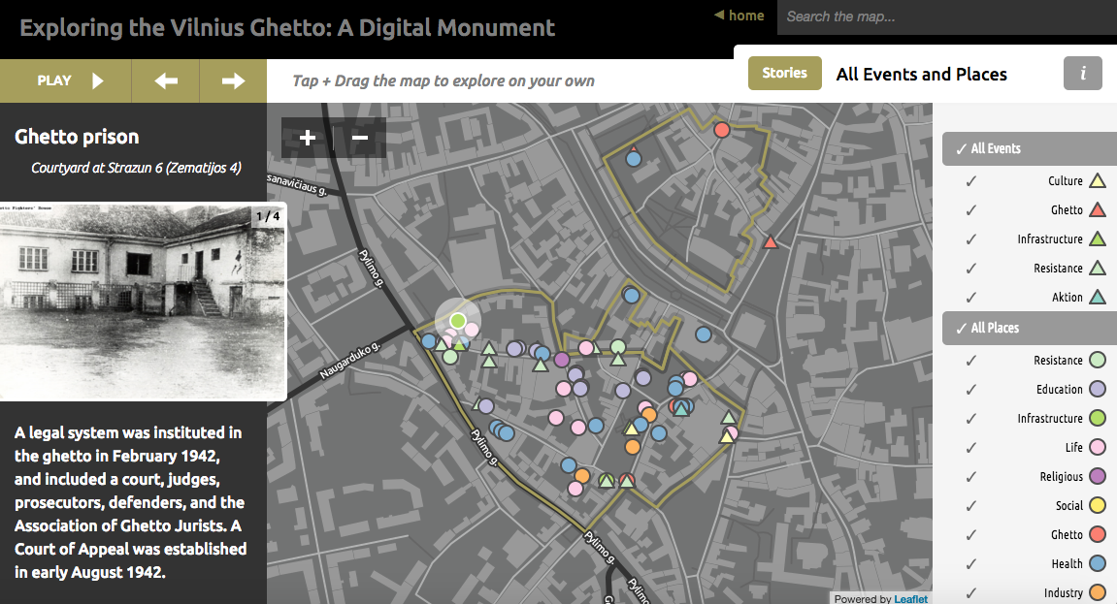Click the orange Industry place legend circle
The height and width of the screenshot is (604, 1117).
point(1097,592)
